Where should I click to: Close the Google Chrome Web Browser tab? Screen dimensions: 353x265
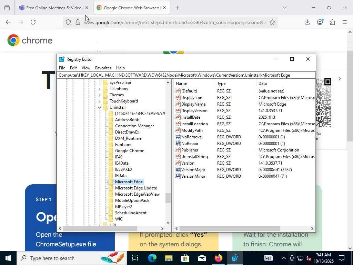(164, 8)
